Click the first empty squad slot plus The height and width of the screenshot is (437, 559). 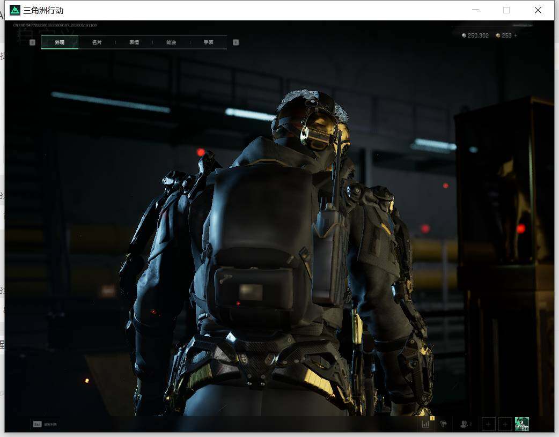point(488,424)
